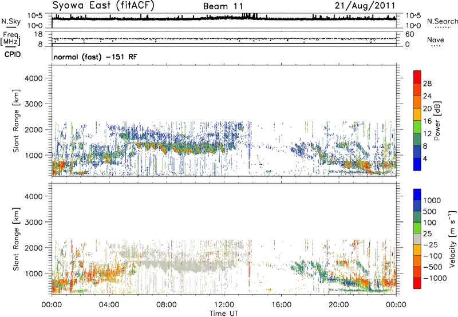Click the 'Freq. [MHz]' axis label
458x317 pixels.
[x=11, y=38]
